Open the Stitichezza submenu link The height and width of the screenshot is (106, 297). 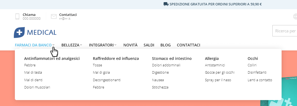tap(160, 87)
